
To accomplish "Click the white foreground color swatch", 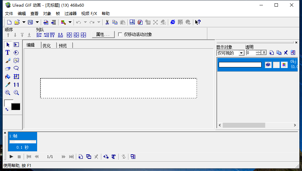I will [7, 102].
